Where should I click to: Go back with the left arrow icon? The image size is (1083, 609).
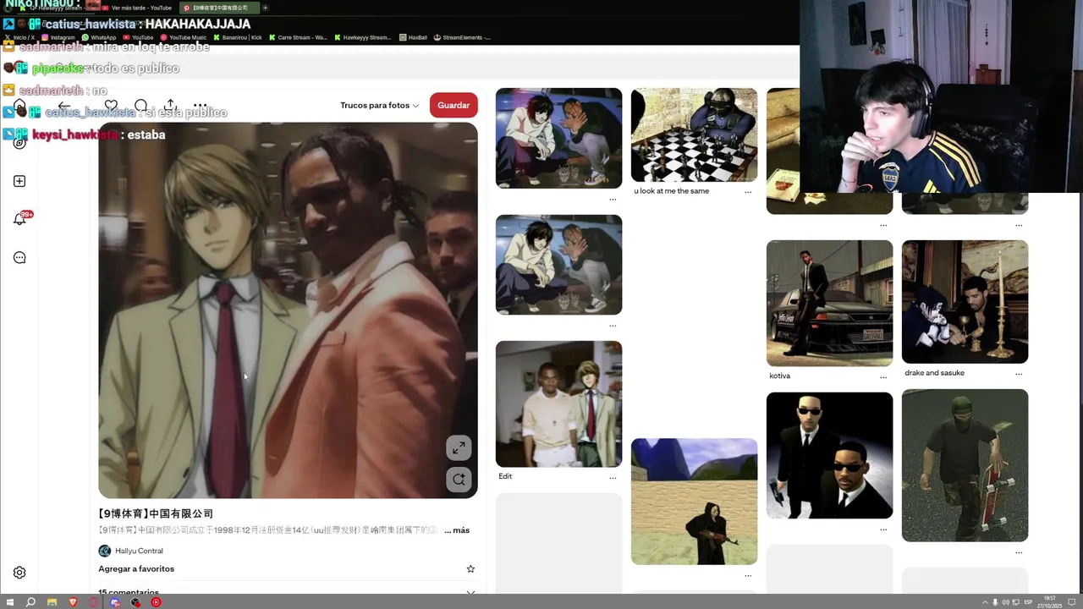coord(64,106)
